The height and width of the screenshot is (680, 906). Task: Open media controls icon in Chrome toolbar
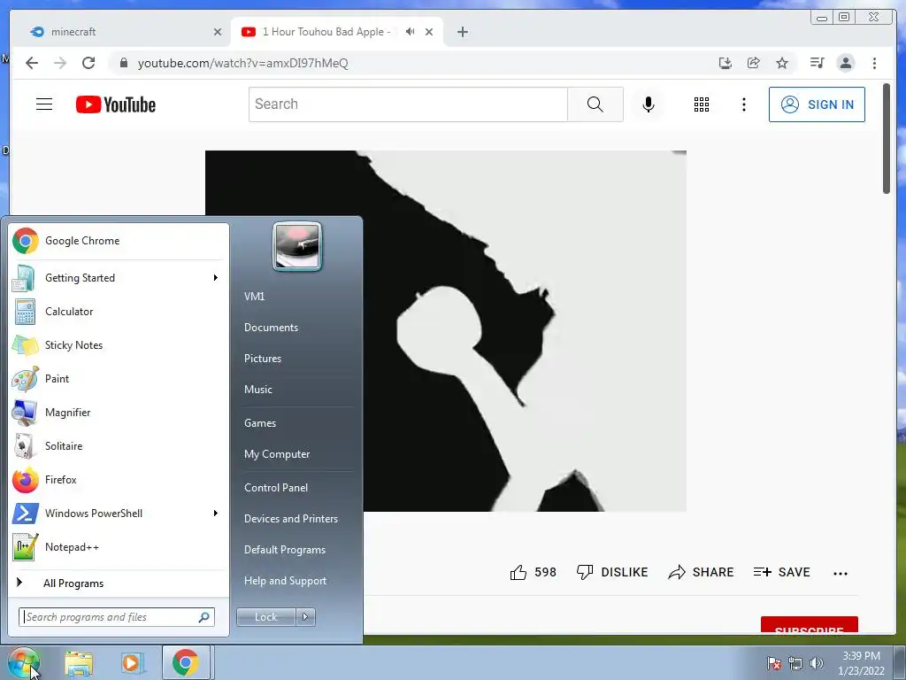point(817,63)
